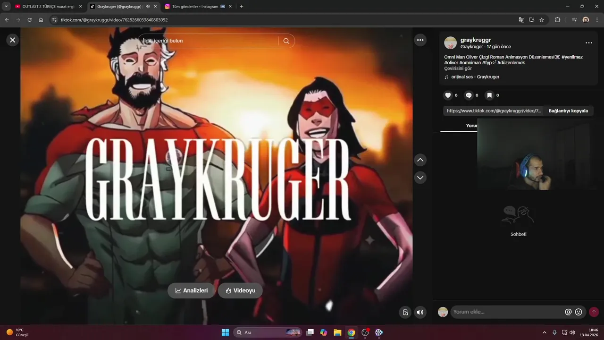This screenshot has height=340, width=604.
Task: Click the Ara taskbar search box
Action: pos(268,332)
